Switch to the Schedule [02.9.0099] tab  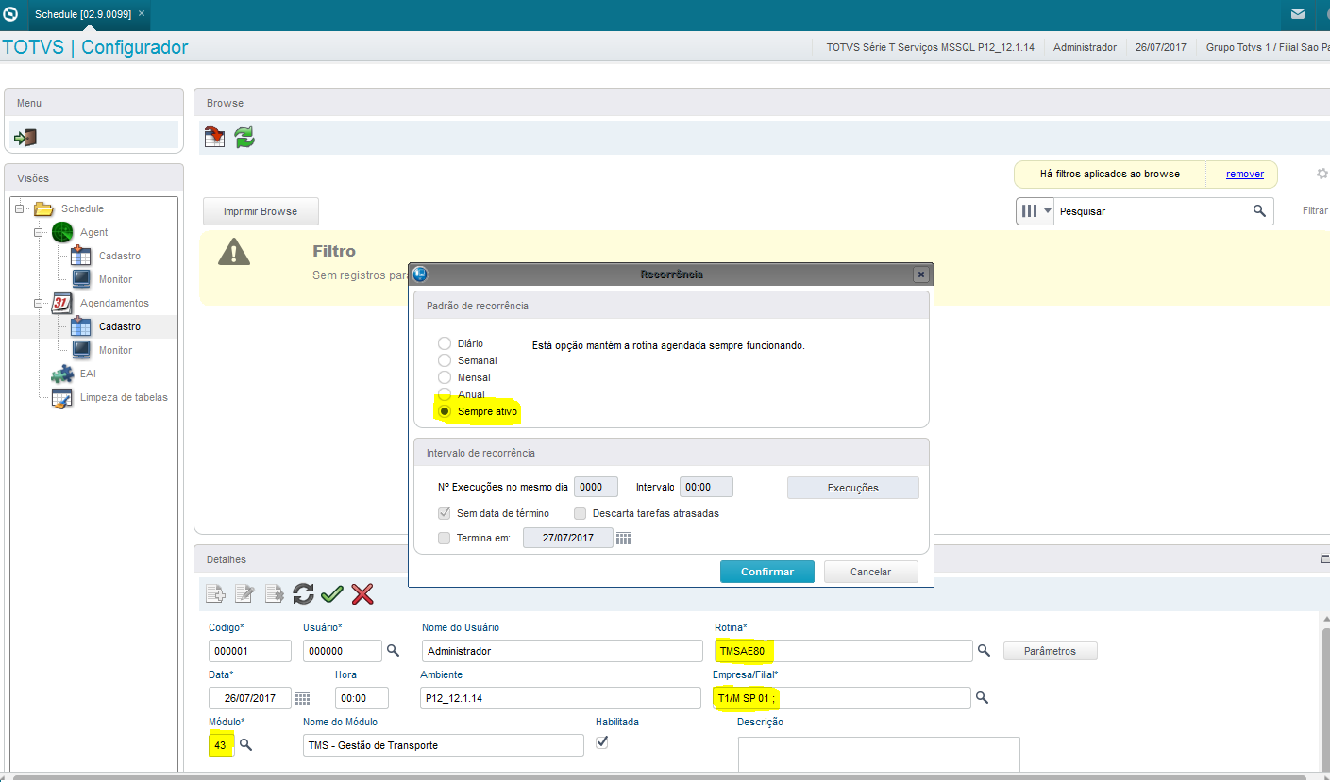[82, 15]
